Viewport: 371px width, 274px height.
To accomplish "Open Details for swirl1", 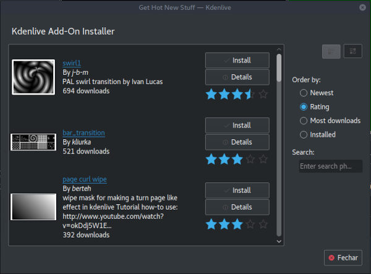I will (237, 77).
